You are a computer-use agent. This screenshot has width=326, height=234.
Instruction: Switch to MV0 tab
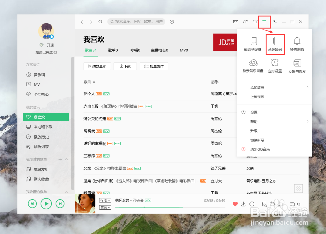point(184,50)
